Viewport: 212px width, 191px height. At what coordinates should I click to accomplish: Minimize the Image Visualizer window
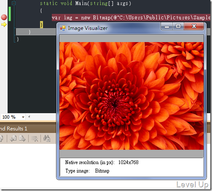pyautogui.click(x=167, y=26)
